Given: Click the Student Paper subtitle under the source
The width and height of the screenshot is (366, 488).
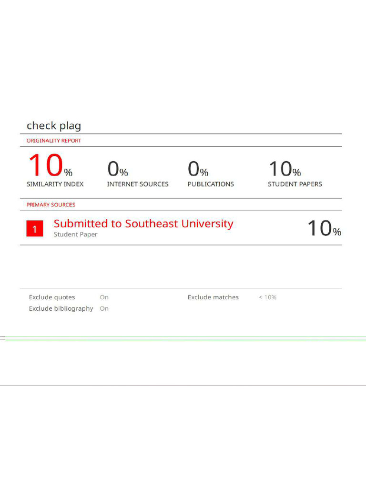Looking at the screenshot, I should (75, 234).
